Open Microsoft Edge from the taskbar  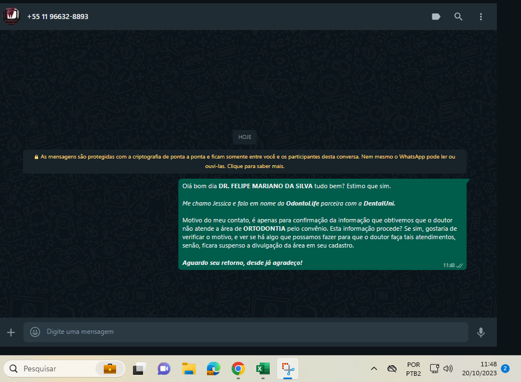[x=213, y=369]
